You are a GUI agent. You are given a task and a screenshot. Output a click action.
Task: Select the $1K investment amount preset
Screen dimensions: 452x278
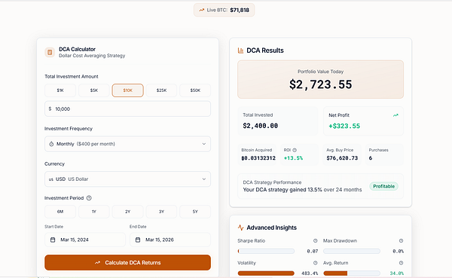60,90
